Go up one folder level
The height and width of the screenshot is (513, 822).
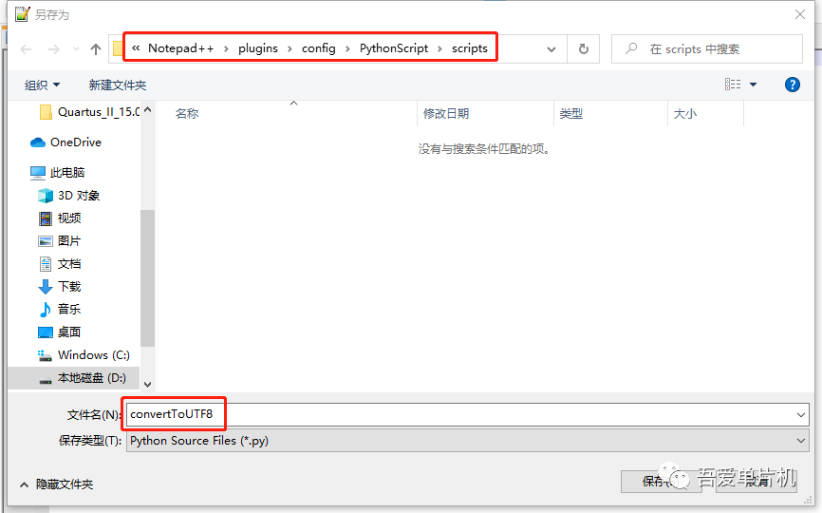[96, 49]
